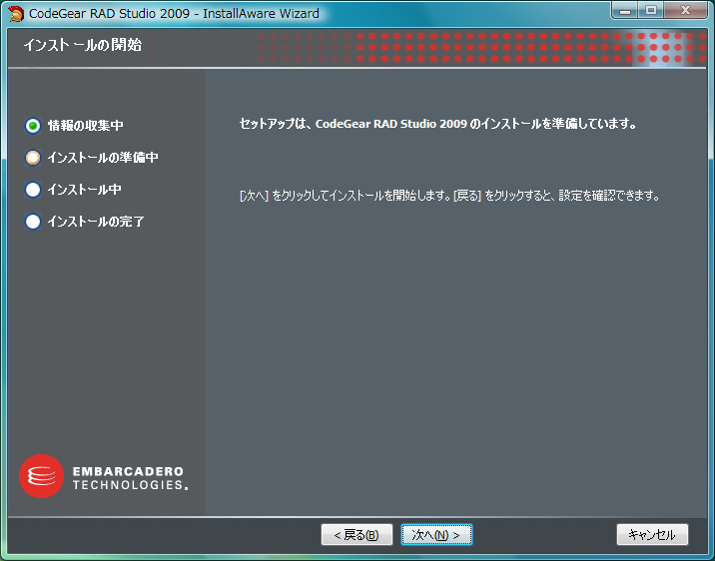Screen dimensions: 715x561
Task: Select the インストールの完了 step indicator
Action: point(33,222)
